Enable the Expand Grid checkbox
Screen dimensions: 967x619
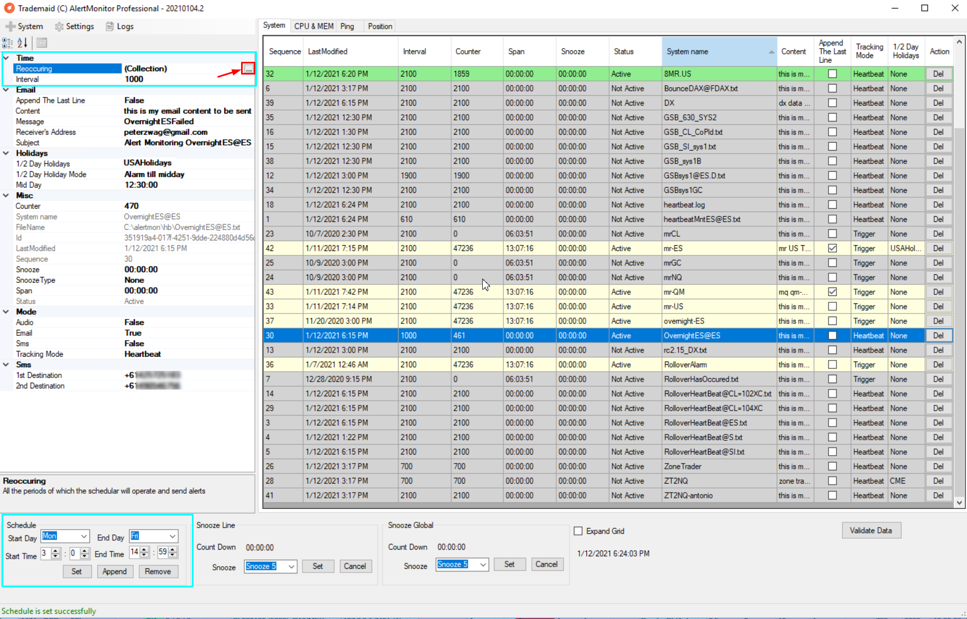coord(578,531)
